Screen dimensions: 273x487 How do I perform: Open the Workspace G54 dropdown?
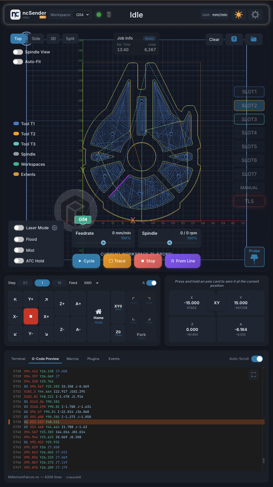pyautogui.click(x=82, y=15)
